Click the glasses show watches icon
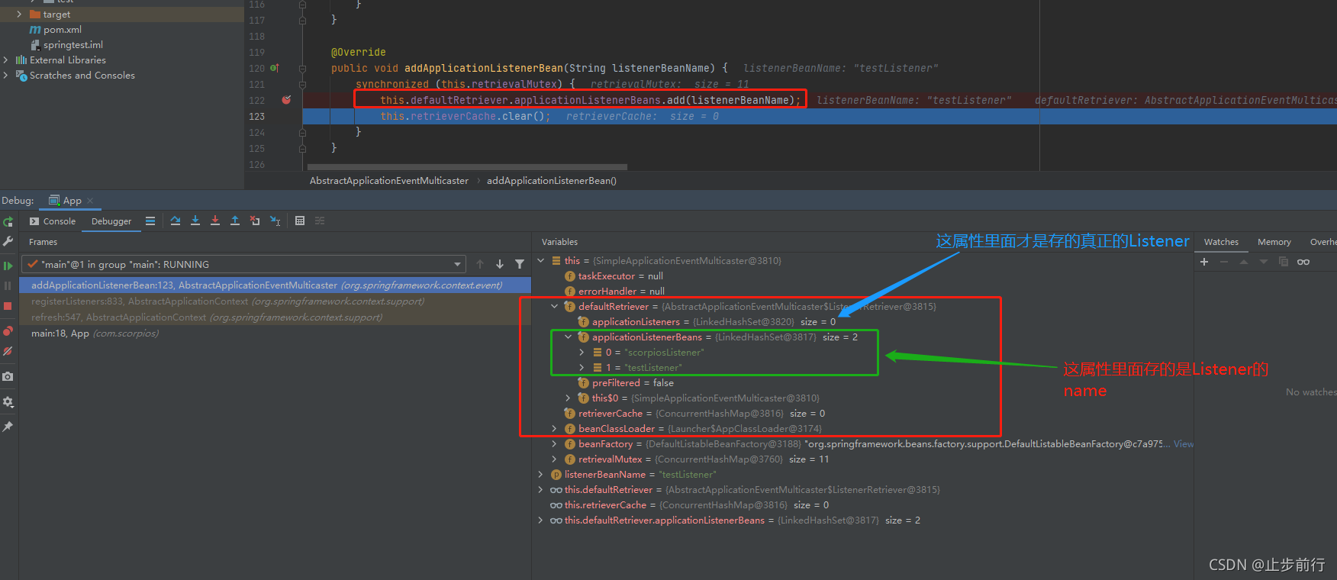1337x580 pixels. 1303,262
